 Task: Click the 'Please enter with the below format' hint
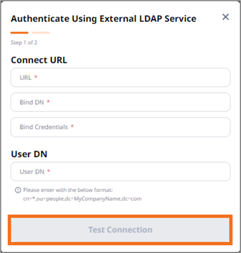[68, 190]
